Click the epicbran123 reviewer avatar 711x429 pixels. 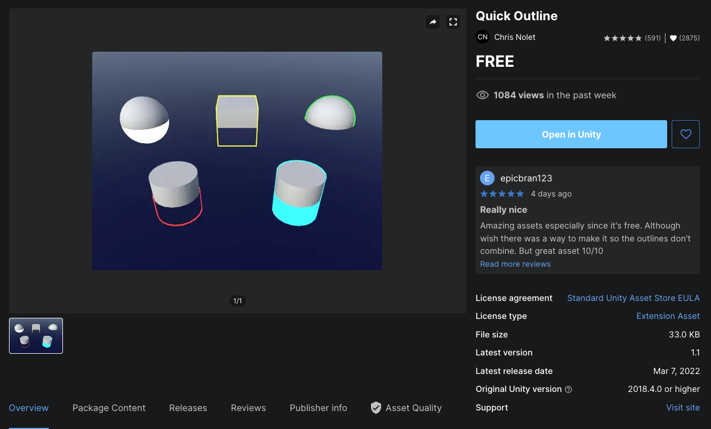click(487, 177)
